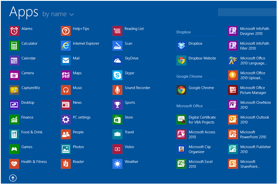Open Digital Certificate for VBA Projects icon
Viewport: 277px width, 184px height.
[x=181, y=120]
